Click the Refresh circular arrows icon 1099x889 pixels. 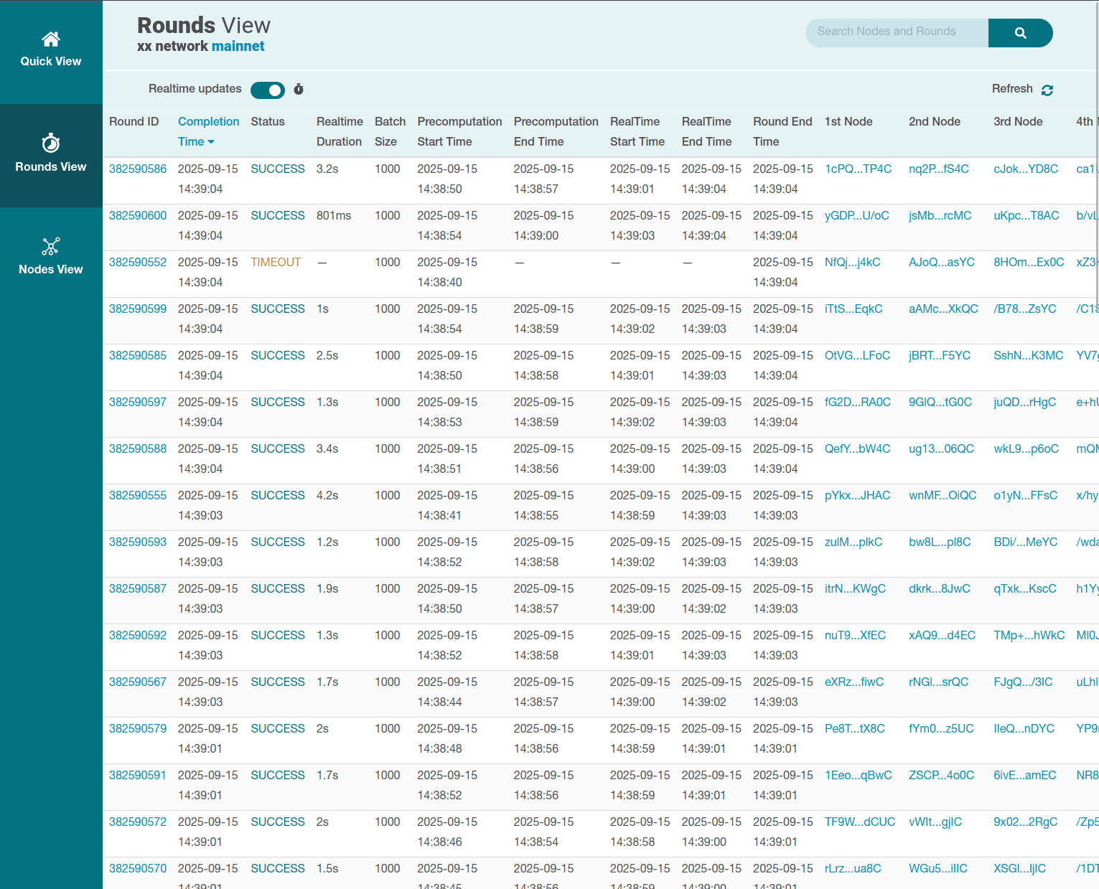pos(1047,90)
